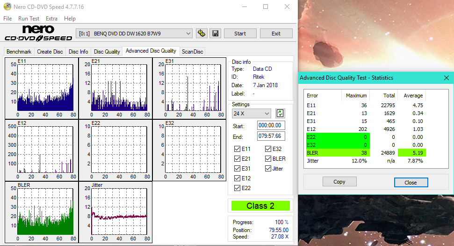Screen dimensions: 454x246
Task: Uncheck the E32 checkbox
Action: click(268, 149)
